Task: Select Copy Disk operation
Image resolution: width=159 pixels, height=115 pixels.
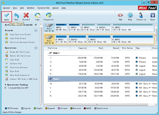Action: click(x=14, y=60)
